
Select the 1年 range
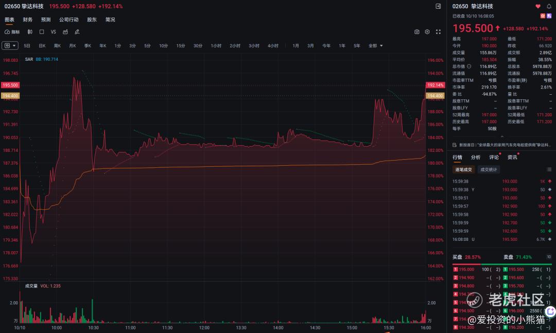pyautogui.click(x=342, y=46)
